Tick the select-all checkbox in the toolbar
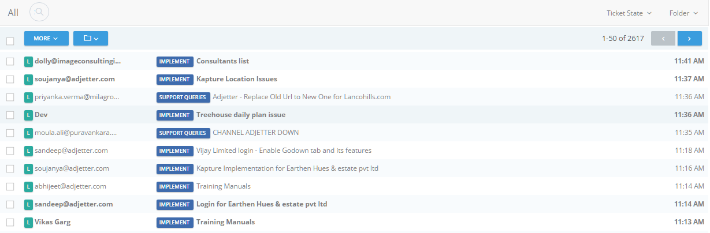This screenshot has width=710, height=233. coord(10,41)
